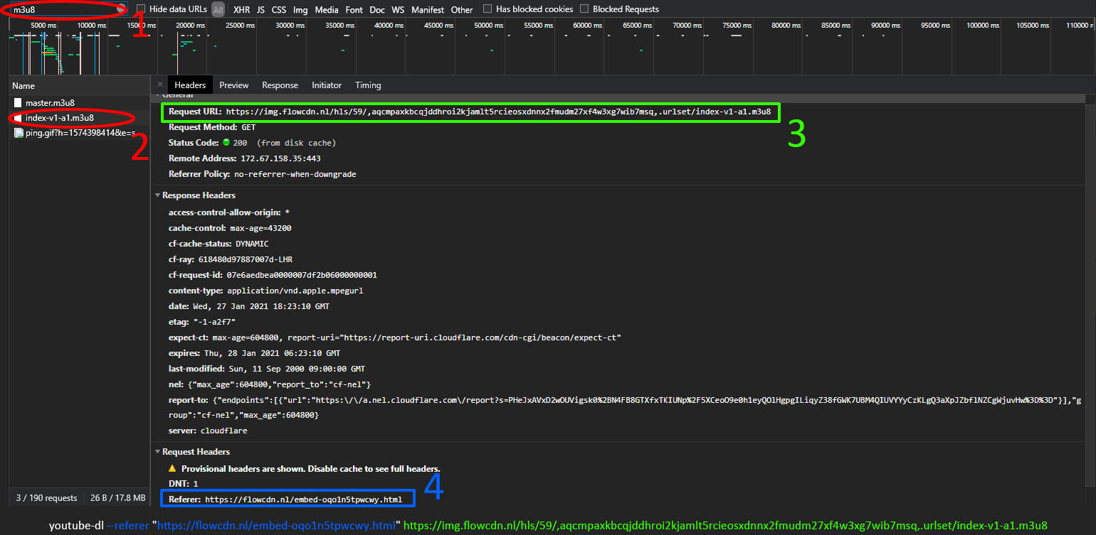This screenshot has width=1096, height=535.
Task: Filter requests by Other type
Action: coord(462,10)
